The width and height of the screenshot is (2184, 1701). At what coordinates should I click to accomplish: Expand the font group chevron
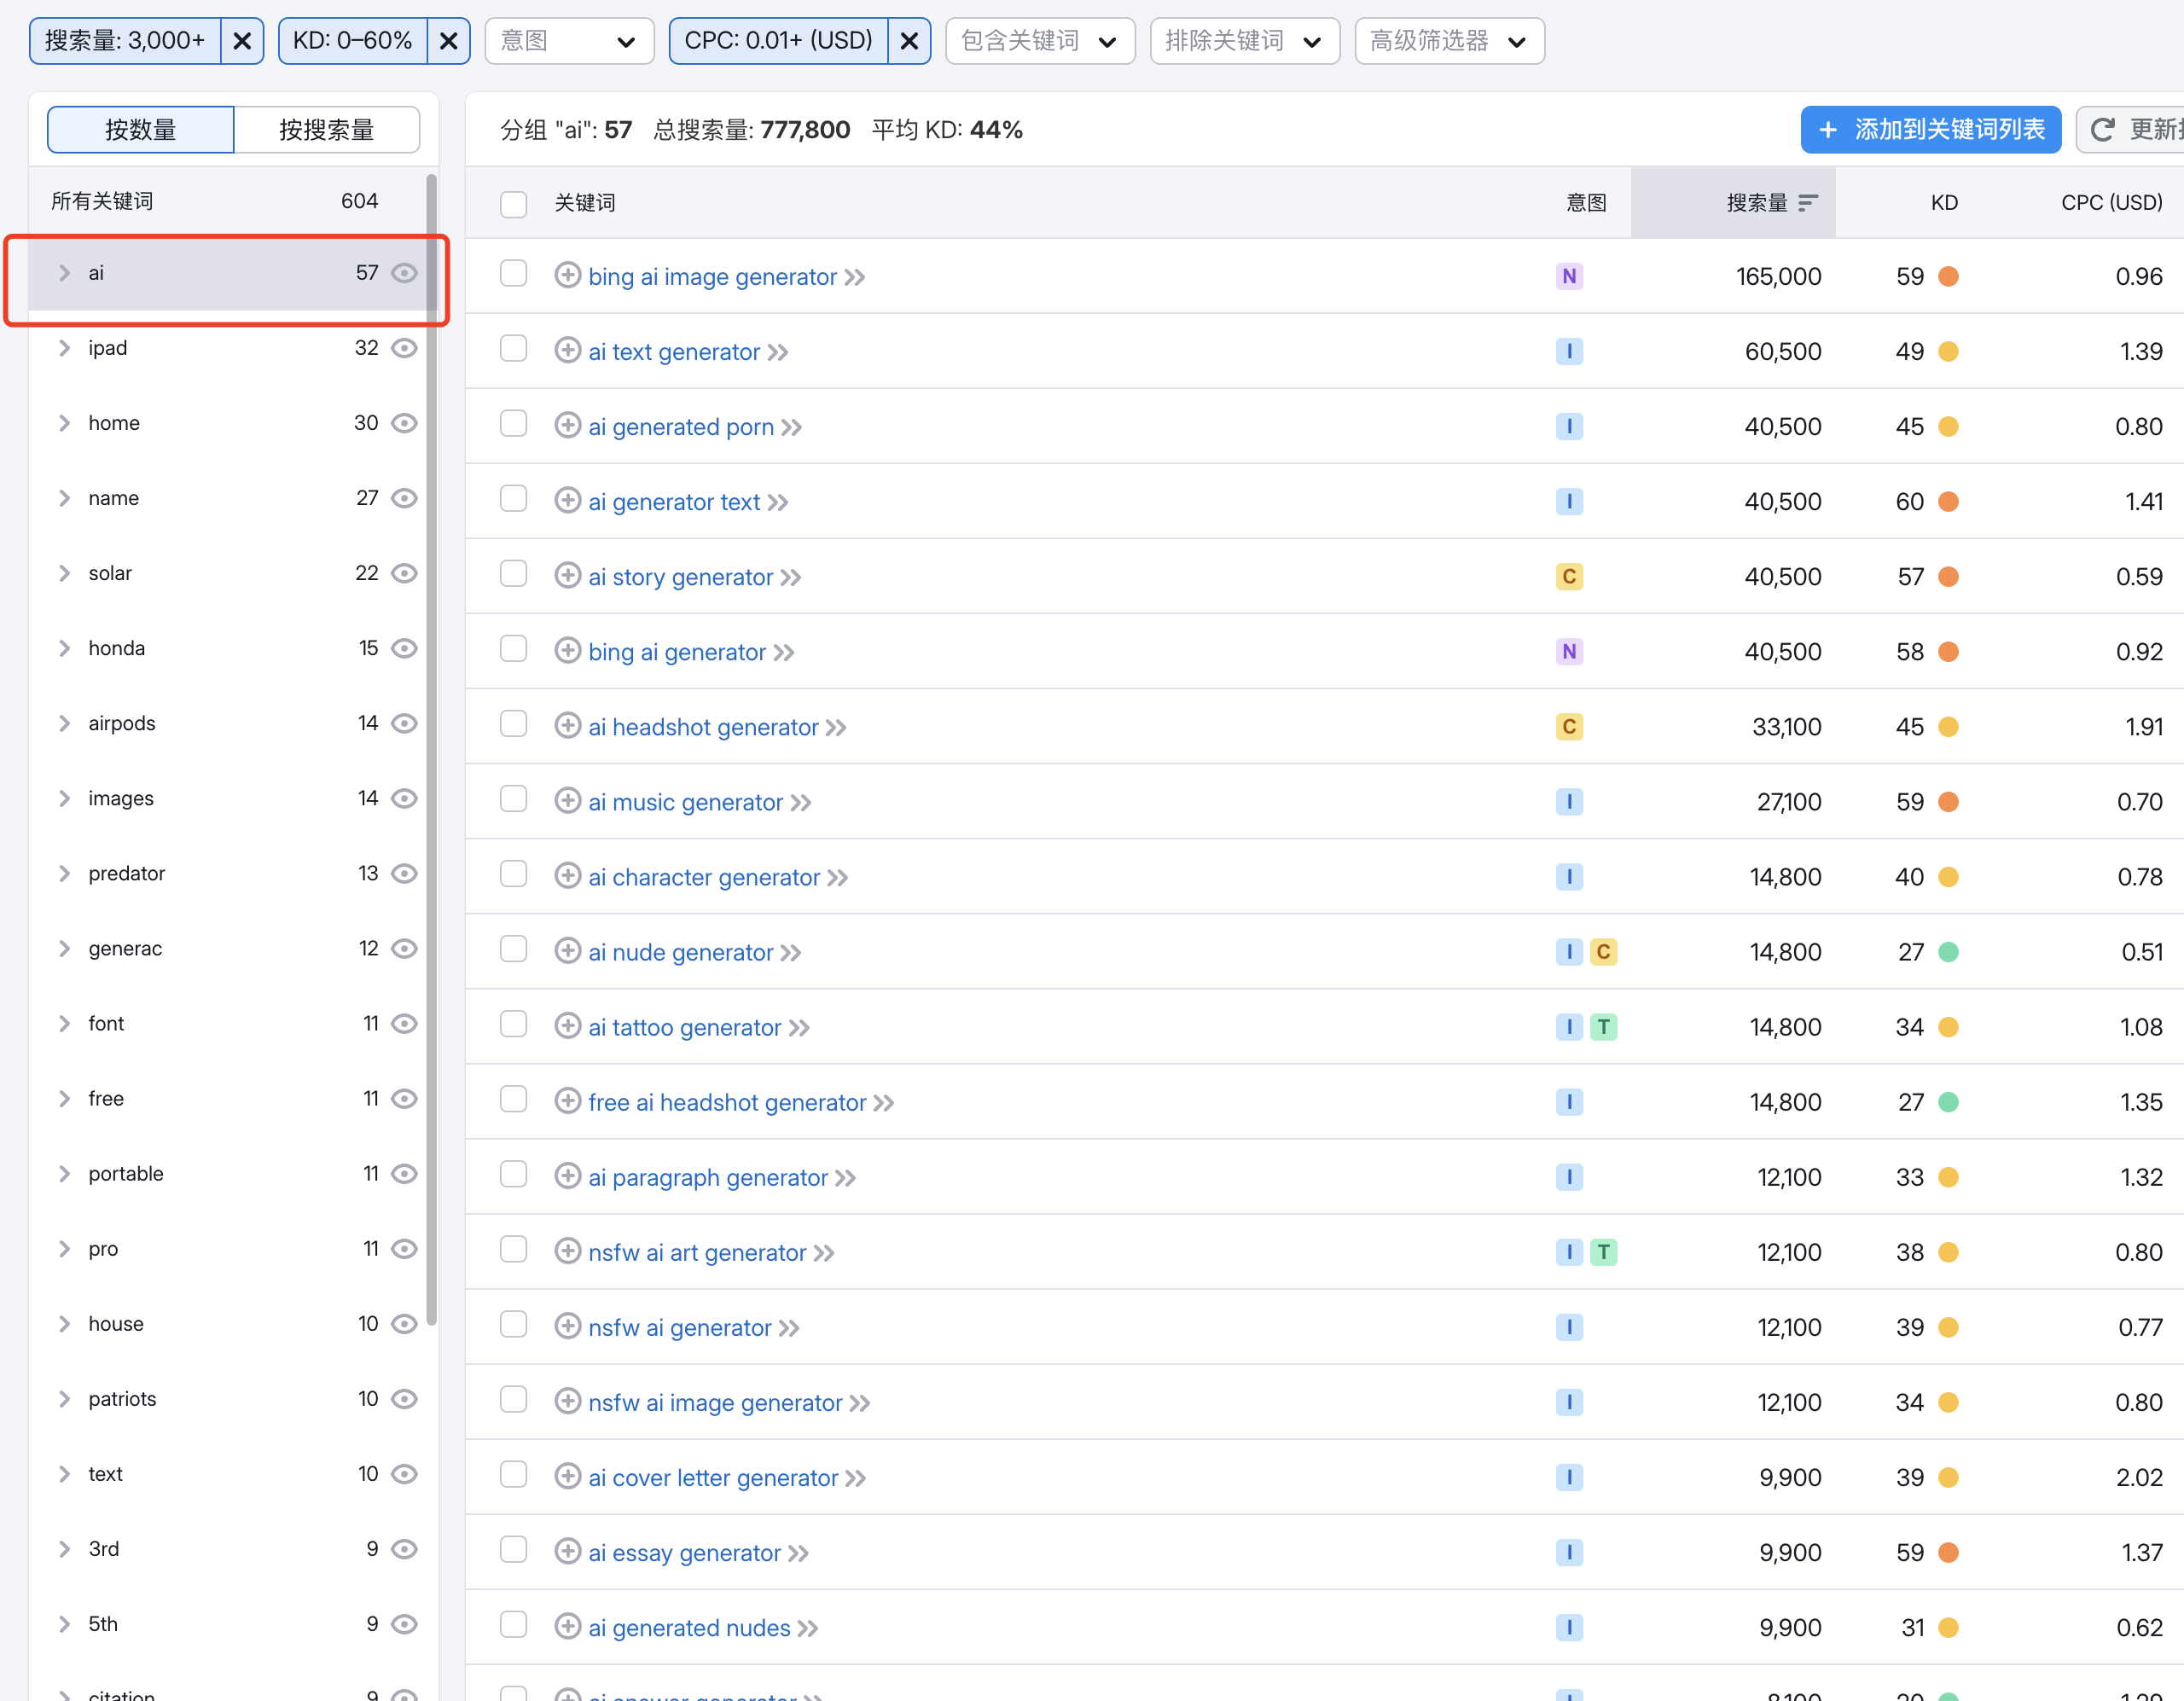(x=65, y=1023)
